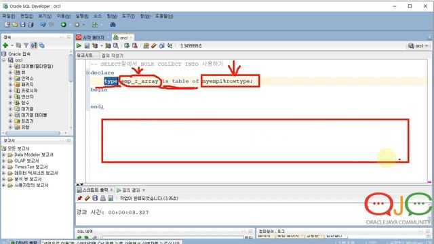Click the SQL History icon in worksheet toolbar

click(161, 45)
